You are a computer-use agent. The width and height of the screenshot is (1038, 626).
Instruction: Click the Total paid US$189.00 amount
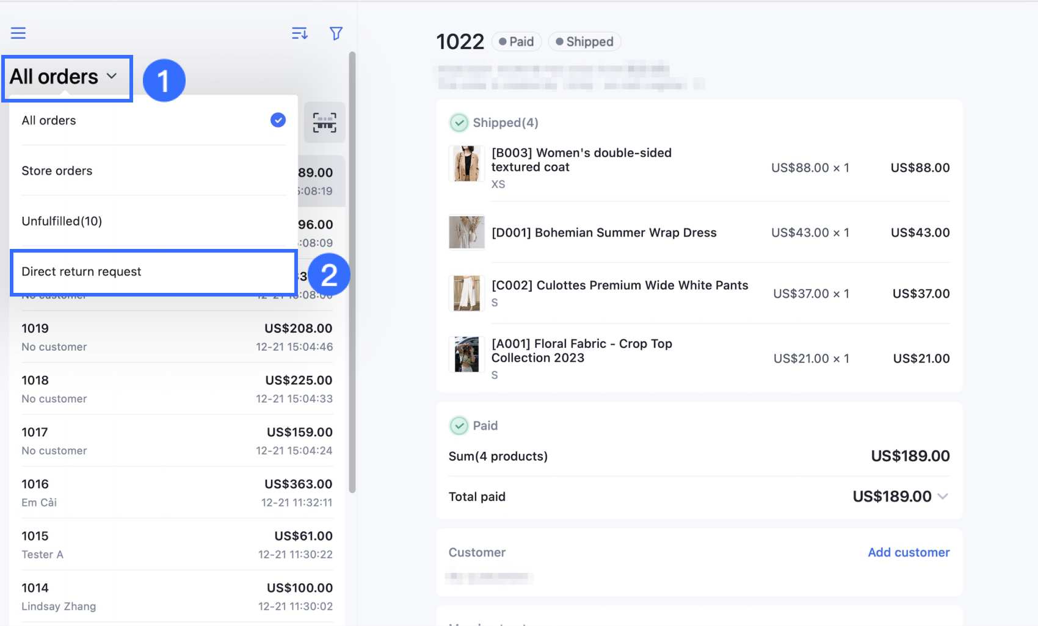coord(892,496)
